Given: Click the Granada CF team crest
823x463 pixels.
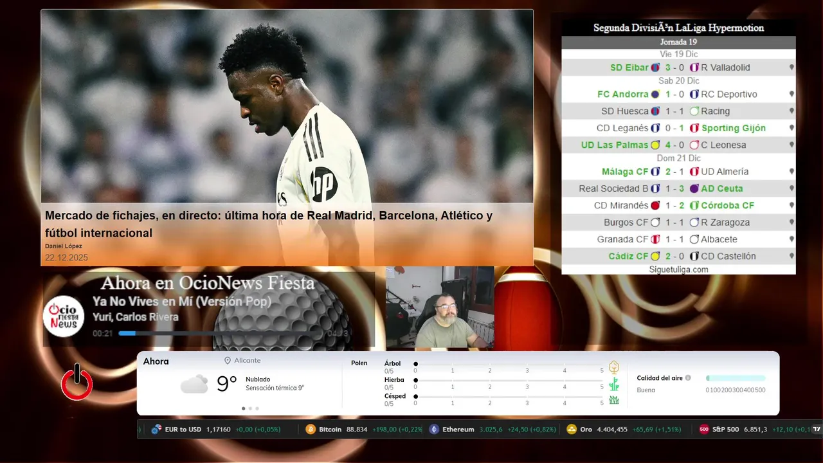Looking at the screenshot, I should tap(655, 239).
